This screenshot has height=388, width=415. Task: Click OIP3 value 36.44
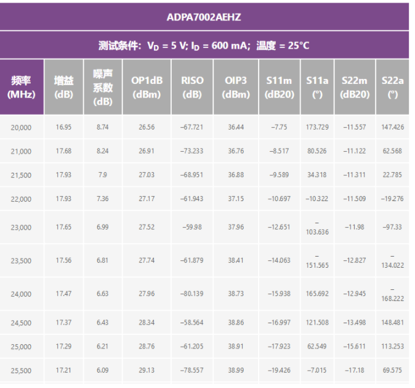[236, 127]
